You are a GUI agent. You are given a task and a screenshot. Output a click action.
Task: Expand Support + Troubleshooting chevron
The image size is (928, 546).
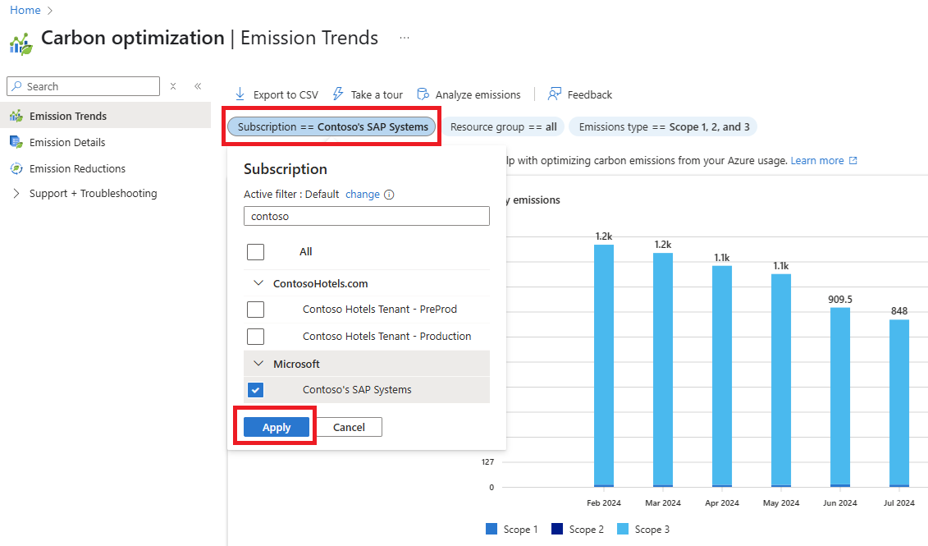coord(16,193)
